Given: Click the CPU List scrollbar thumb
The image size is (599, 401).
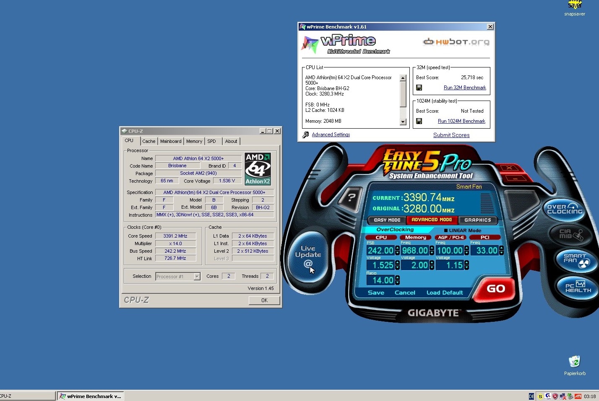Looking at the screenshot, I should pyautogui.click(x=403, y=94).
